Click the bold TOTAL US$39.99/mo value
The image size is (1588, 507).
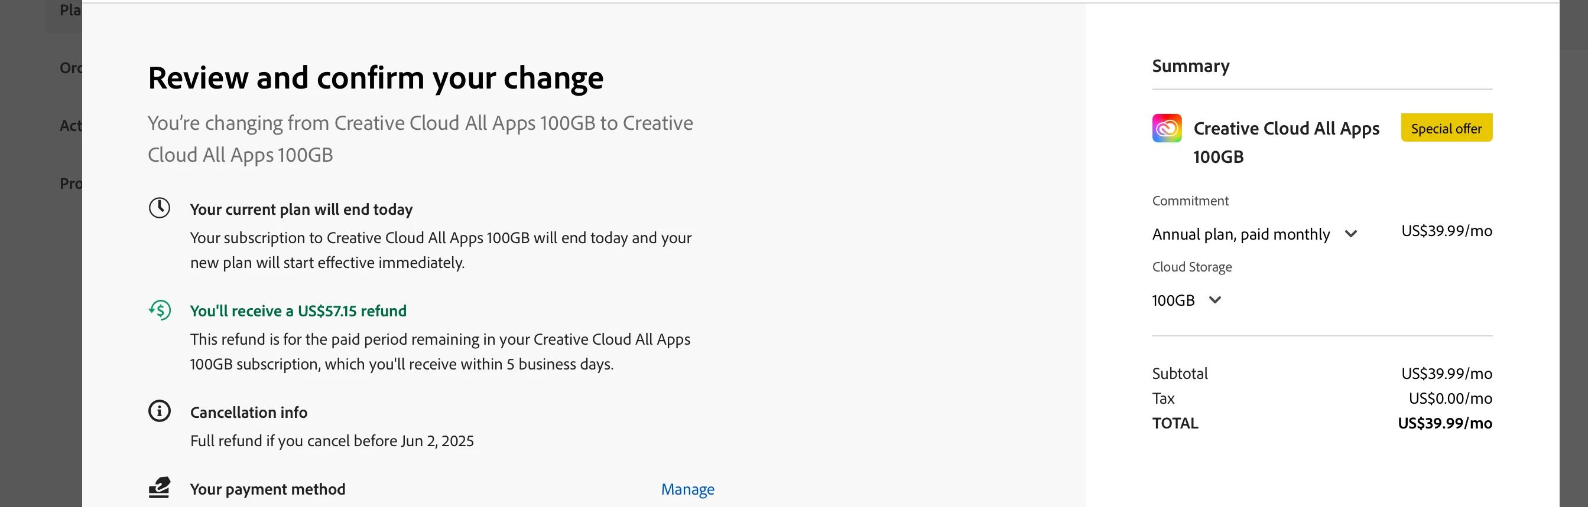(x=1444, y=423)
